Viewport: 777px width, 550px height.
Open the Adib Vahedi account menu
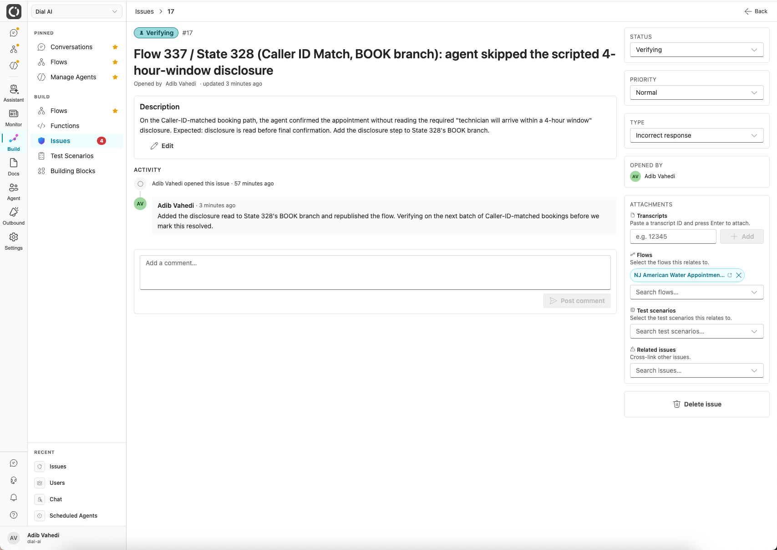[x=63, y=538]
